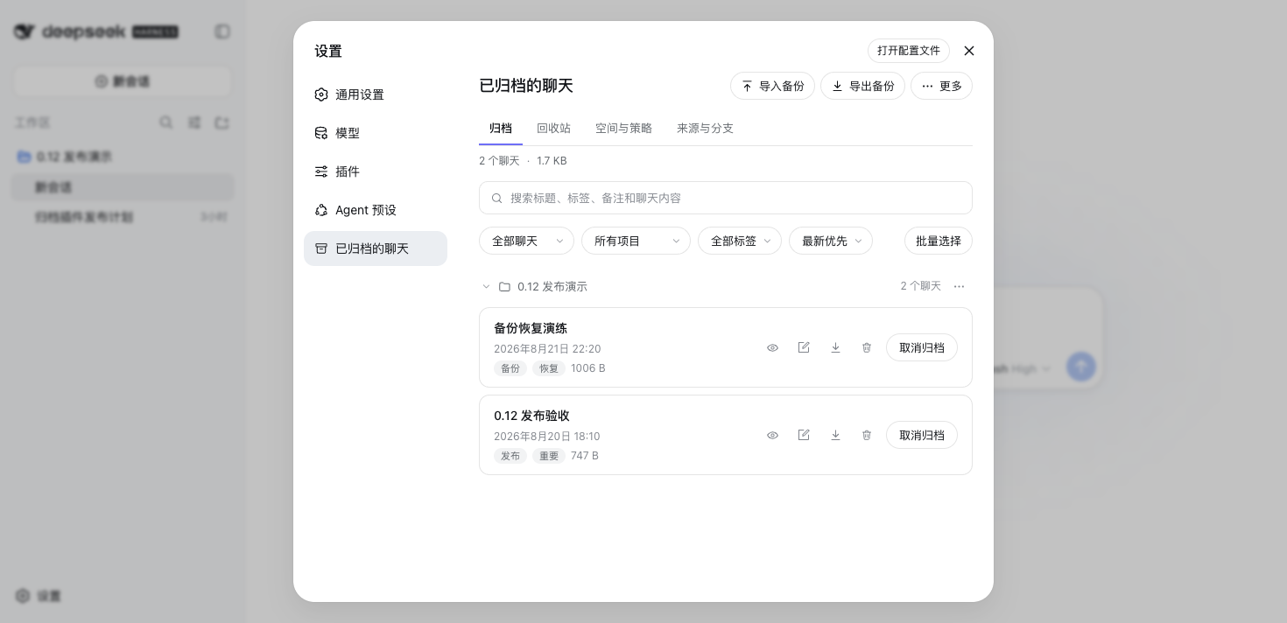
Task: Open the 所有项目 filter dropdown
Action: coord(636,241)
